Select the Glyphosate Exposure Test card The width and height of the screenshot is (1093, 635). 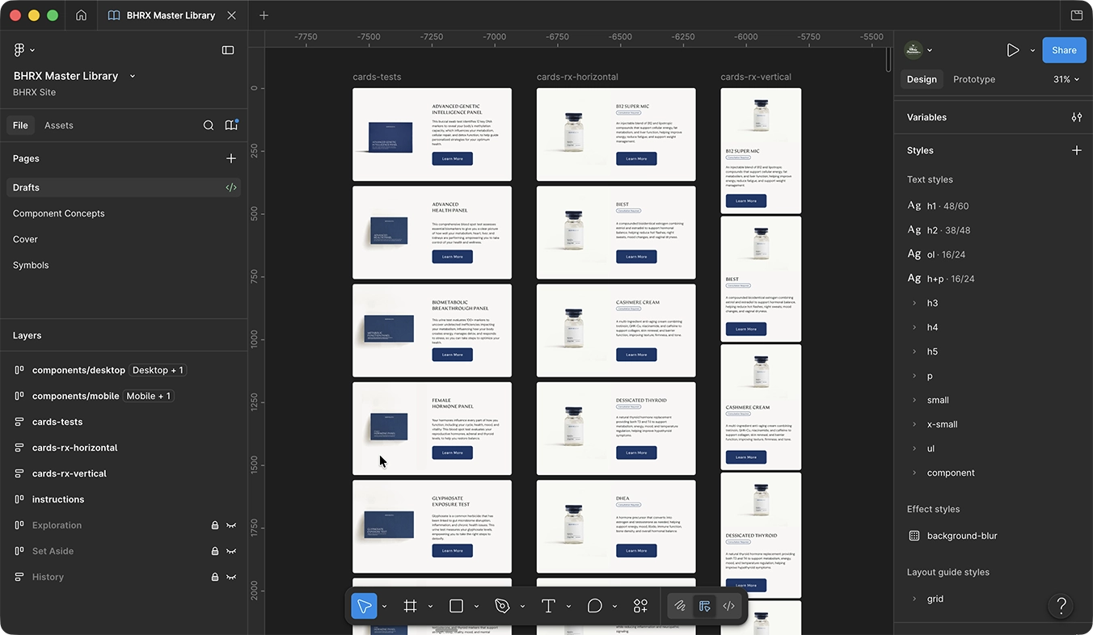(x=432, y=527)
